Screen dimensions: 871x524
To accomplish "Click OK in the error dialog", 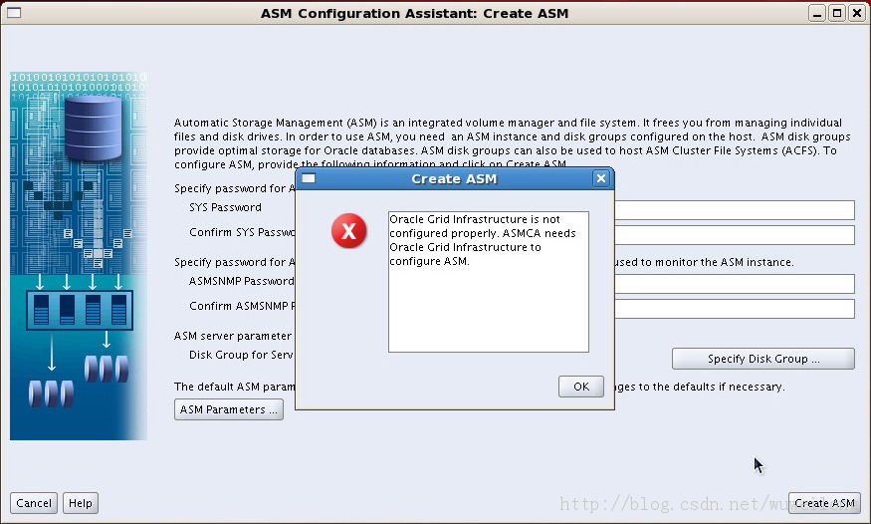I will [x=580, y=387].
